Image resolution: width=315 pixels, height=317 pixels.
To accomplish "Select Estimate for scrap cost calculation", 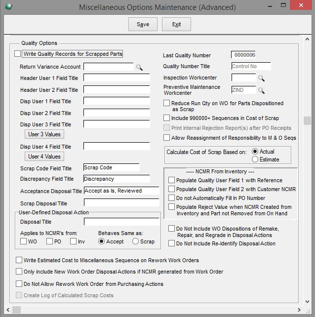I will click(255, 159).
